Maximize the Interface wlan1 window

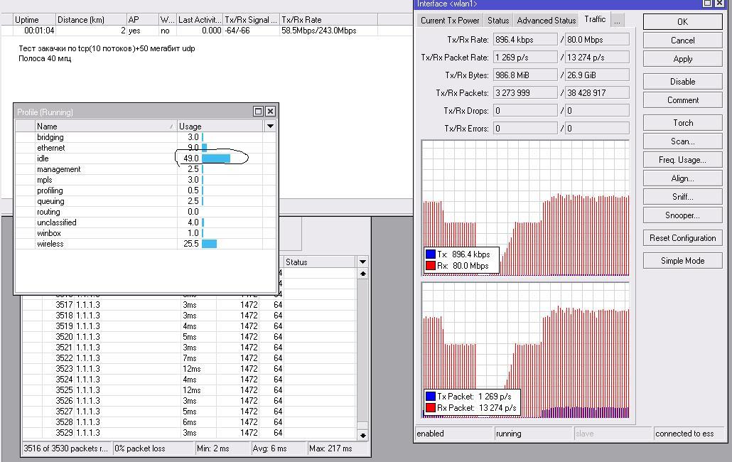click(x=708, y=4)
